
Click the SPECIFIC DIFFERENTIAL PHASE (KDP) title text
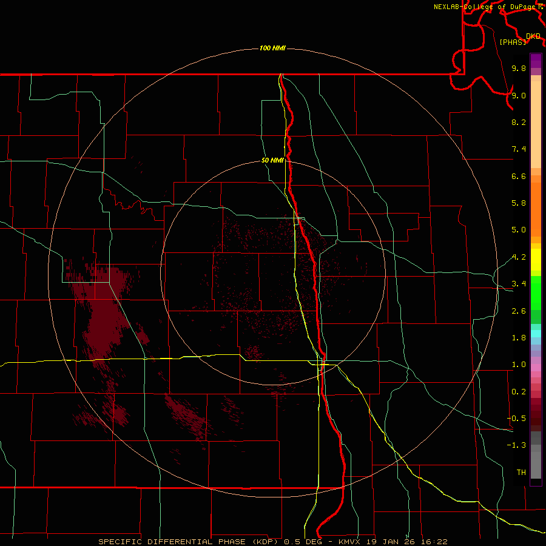pos(189,542)
